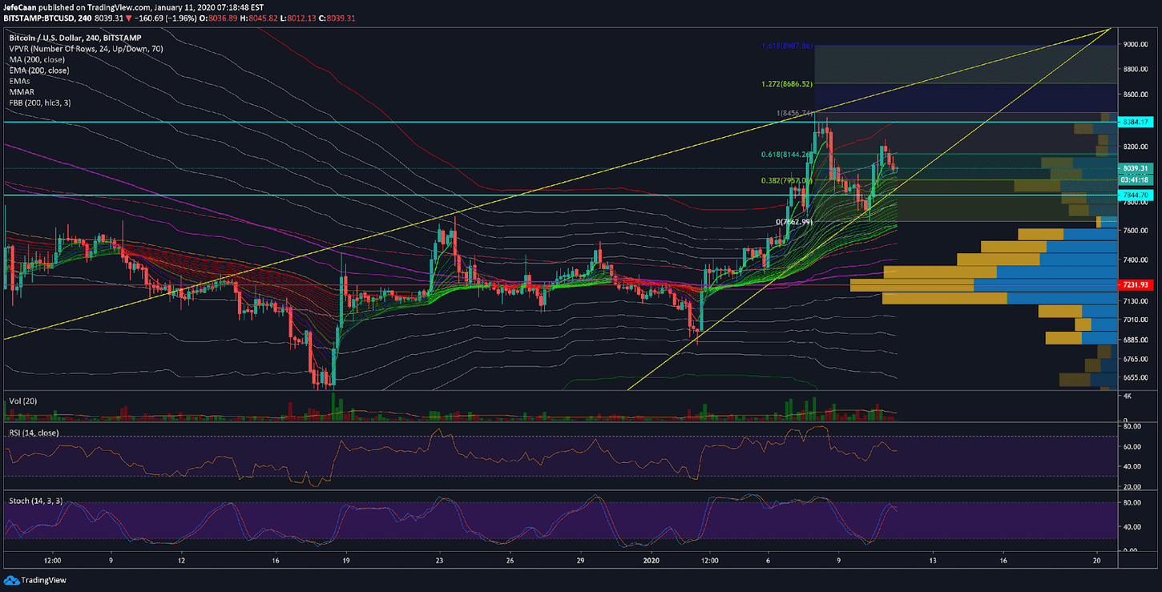Click the 19 date on time axis
The image size is (1162, 592).
(346, 561)
